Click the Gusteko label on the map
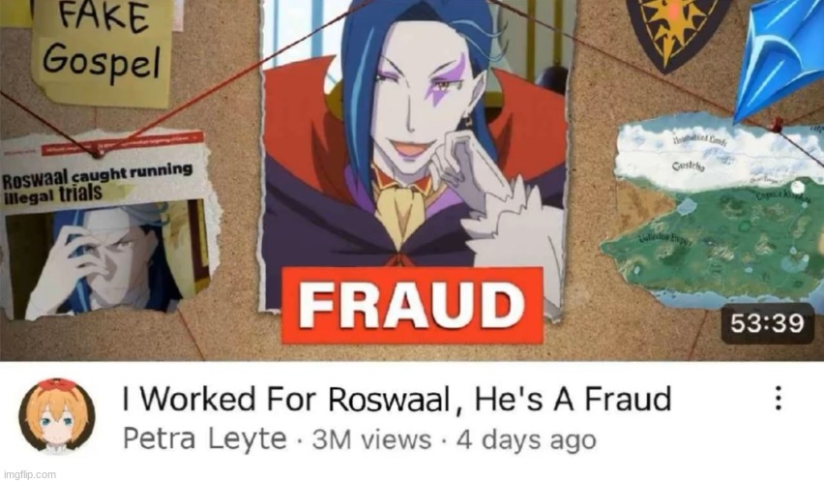824x483 pixels. [689, 166]
